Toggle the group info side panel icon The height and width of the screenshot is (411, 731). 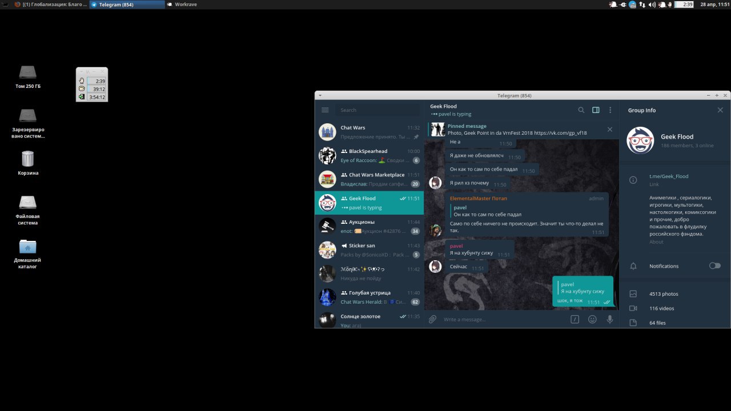596,110
